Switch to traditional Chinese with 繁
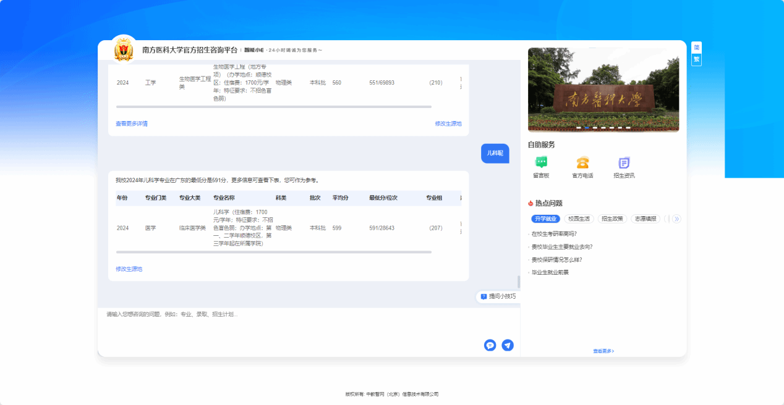This screenshot has width=784, height=405. point(696,60)
